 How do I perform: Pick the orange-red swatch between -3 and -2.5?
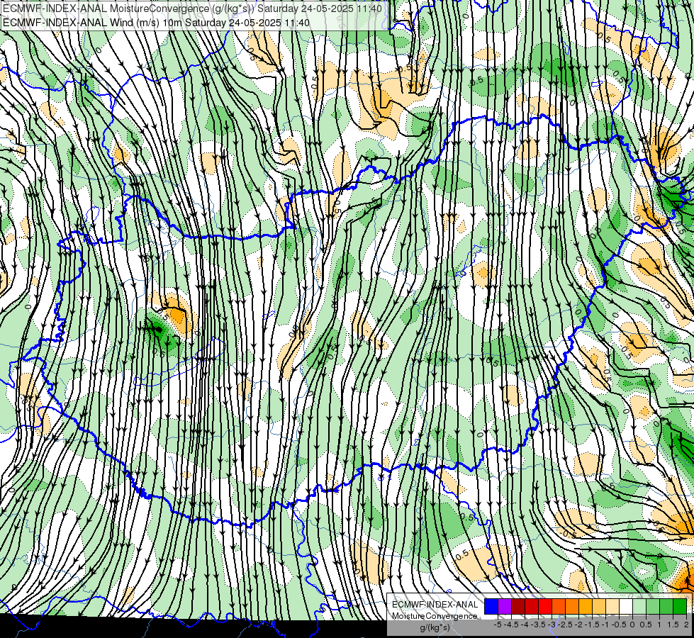559,607
